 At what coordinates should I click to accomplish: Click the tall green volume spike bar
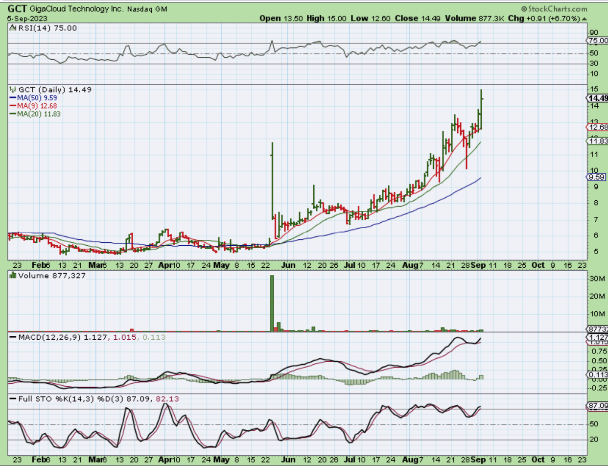point(272,304)
